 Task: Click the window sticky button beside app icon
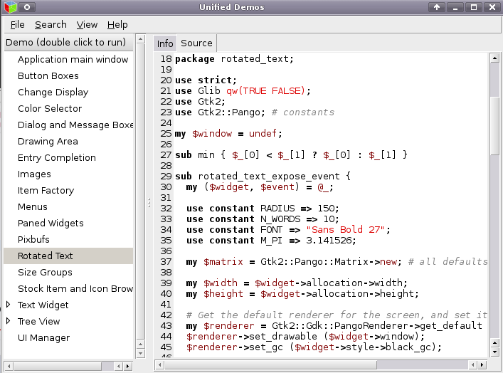(x=26, y=7)
